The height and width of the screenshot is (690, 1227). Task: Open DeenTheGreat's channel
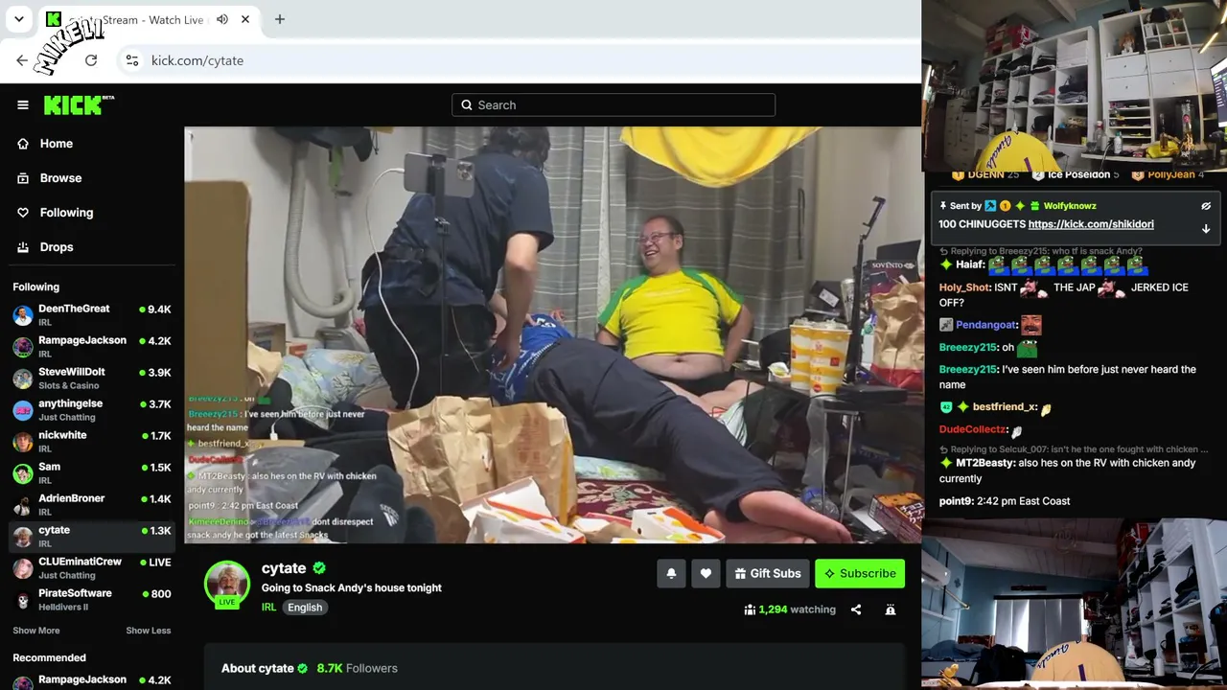[92, 315]
